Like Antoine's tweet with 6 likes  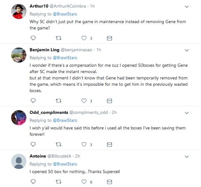click(x=84, y=182)
